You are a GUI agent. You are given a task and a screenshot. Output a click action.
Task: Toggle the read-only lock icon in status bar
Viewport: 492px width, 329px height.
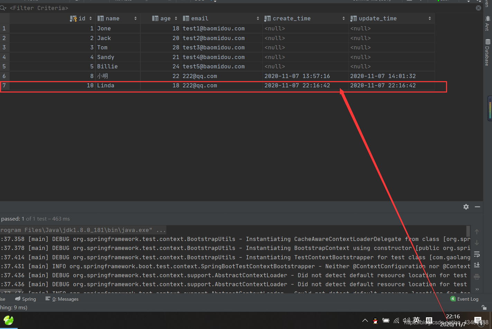point(484,307)
